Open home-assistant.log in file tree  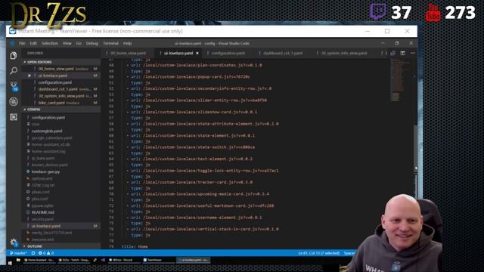pyautogui.click(x=60, y=151)
